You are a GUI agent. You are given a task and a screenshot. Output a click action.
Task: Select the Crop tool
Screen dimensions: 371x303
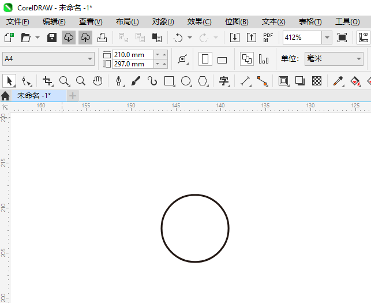tap(47, 81)
